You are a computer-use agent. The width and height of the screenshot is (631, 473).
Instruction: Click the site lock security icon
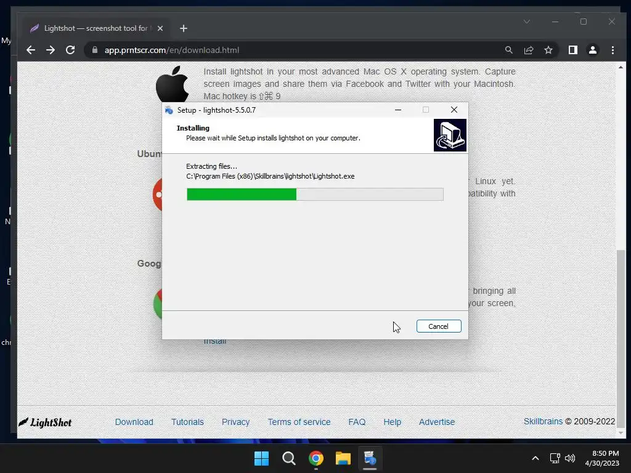[x=95, y=50]
